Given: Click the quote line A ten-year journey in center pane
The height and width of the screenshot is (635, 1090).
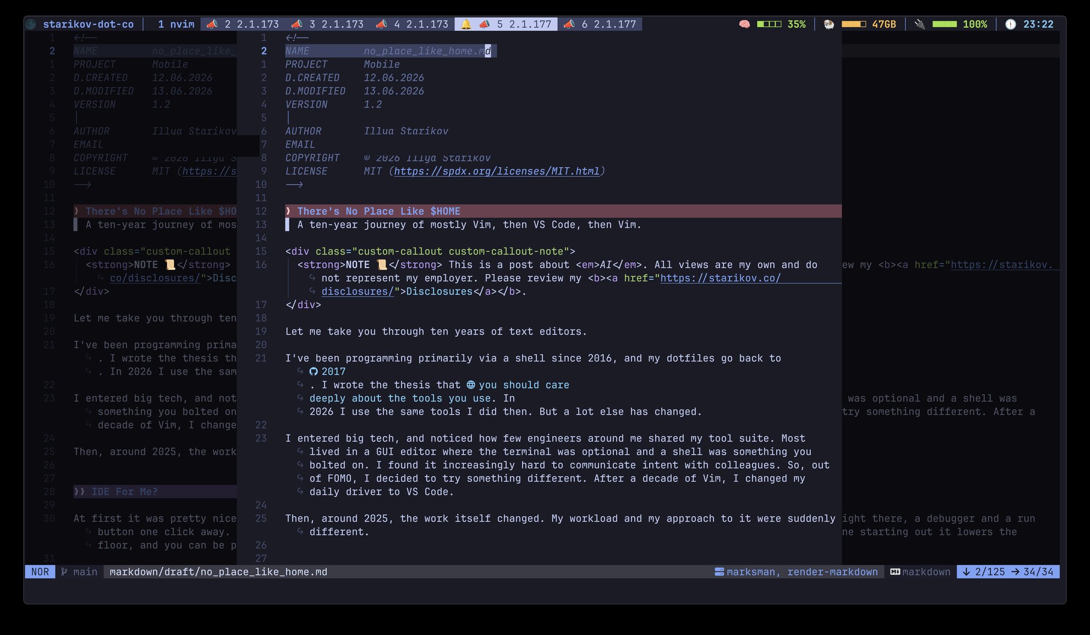Looking at the screenshot, I should click(x=469, y=225).
